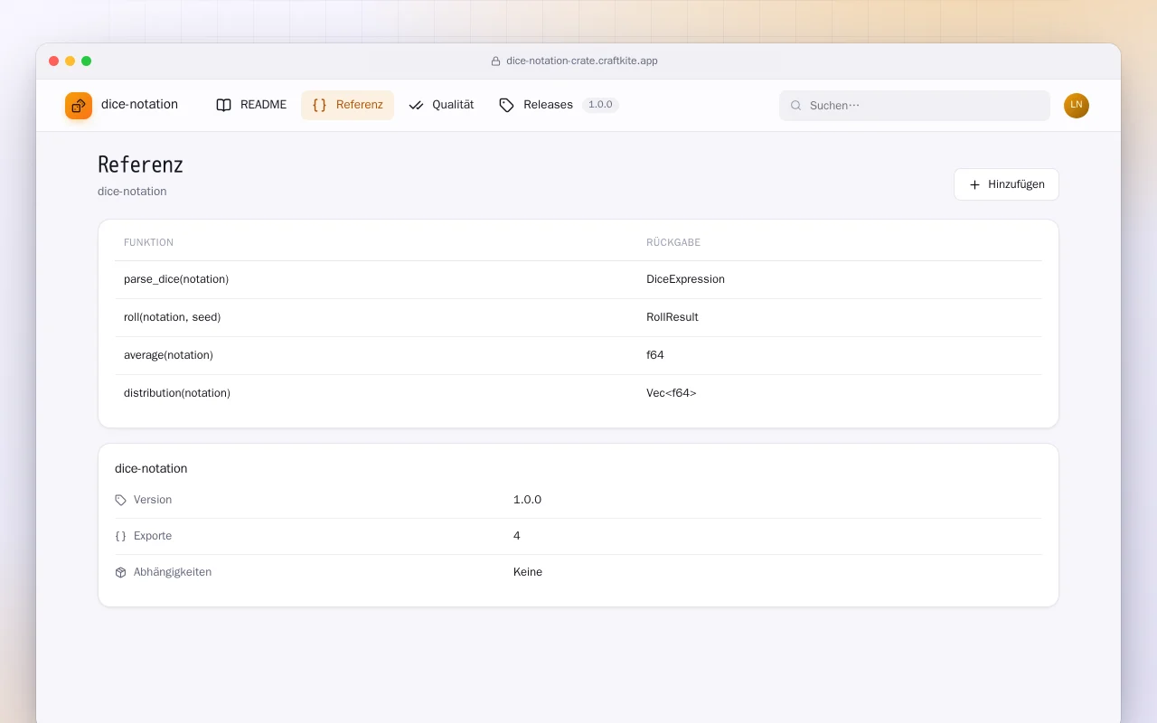Click the RollResult return type
Viewport: 1157px width, 723px height.
673,318
